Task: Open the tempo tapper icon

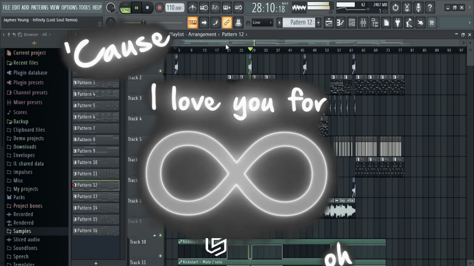Action: coord(409,23)
